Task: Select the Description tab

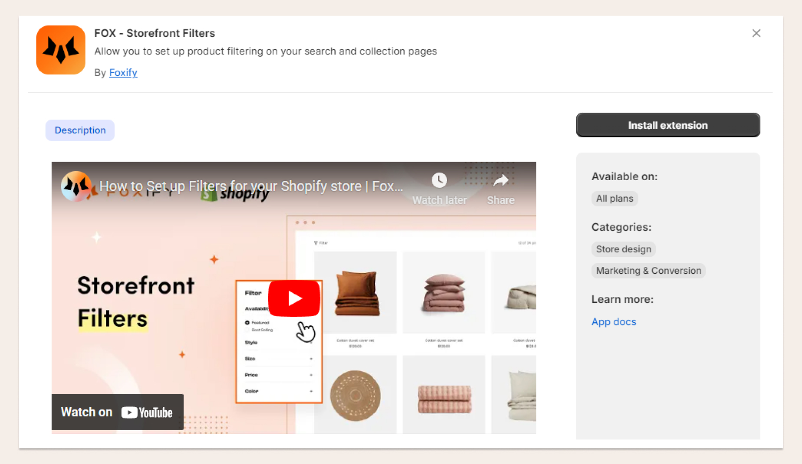Action: click(80, 130)
